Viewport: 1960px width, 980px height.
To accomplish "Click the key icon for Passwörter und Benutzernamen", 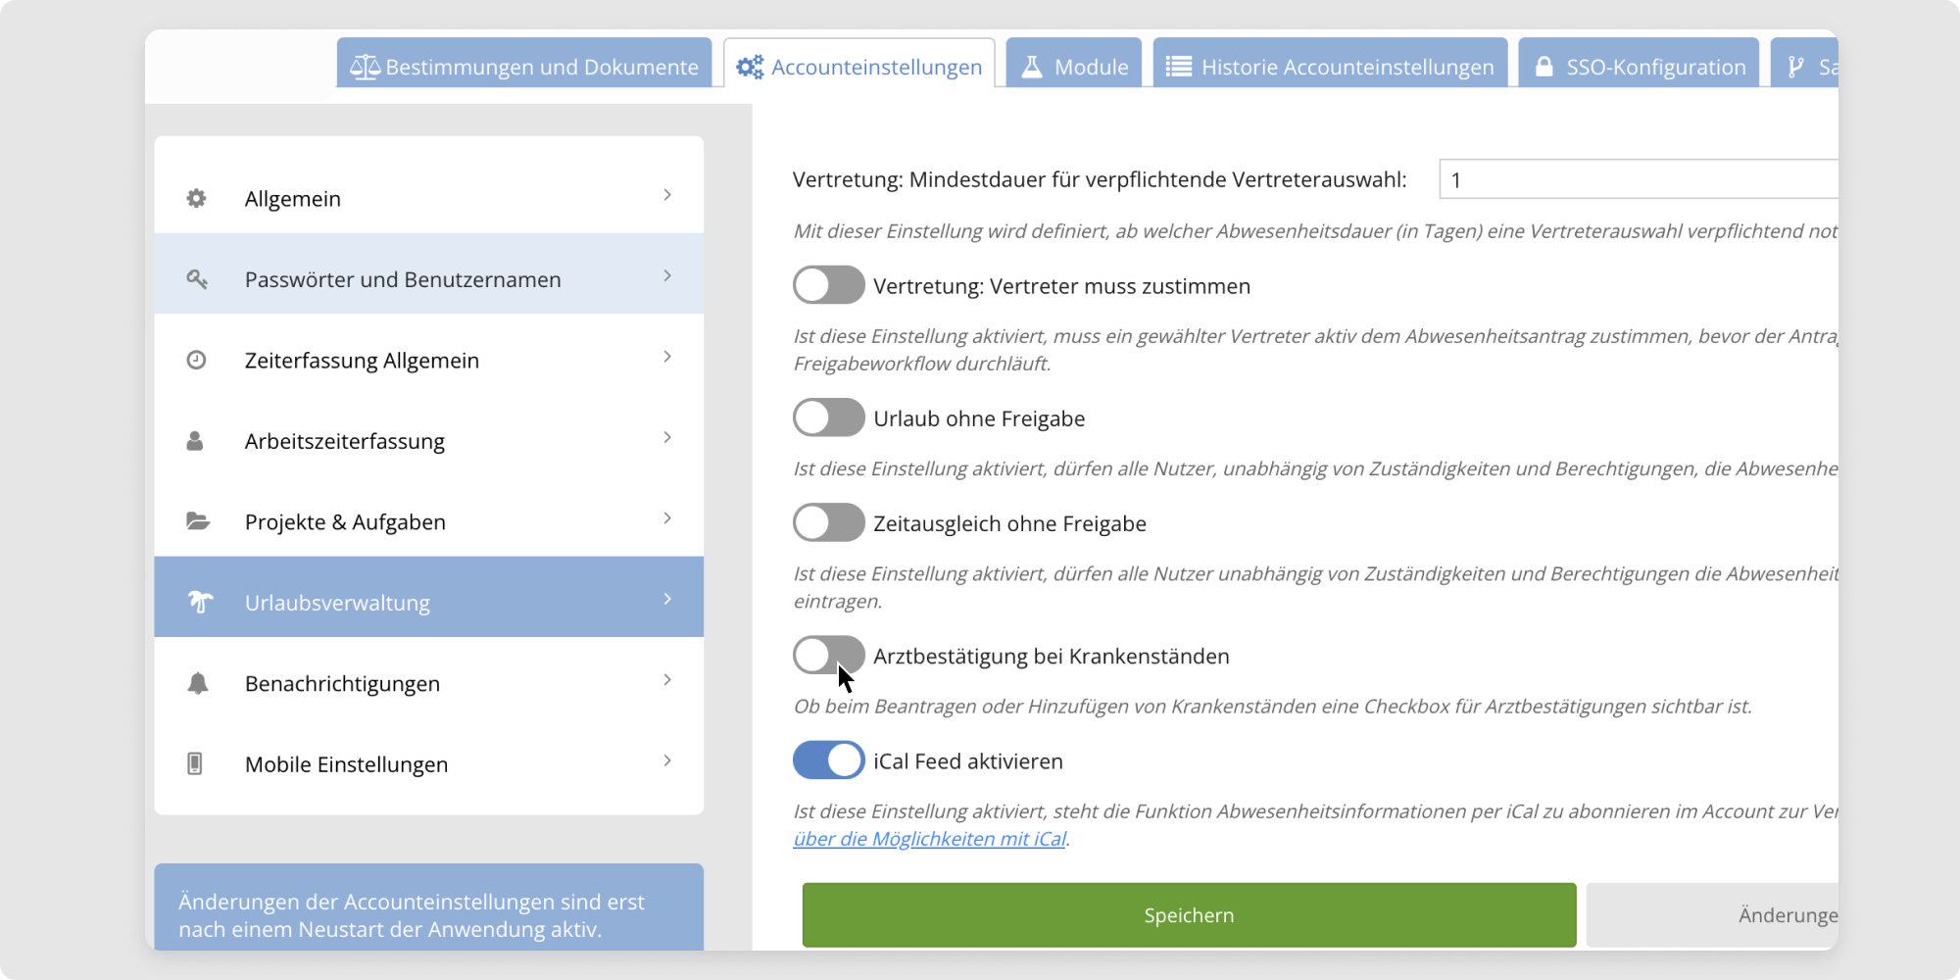I will tap(196, 279).
